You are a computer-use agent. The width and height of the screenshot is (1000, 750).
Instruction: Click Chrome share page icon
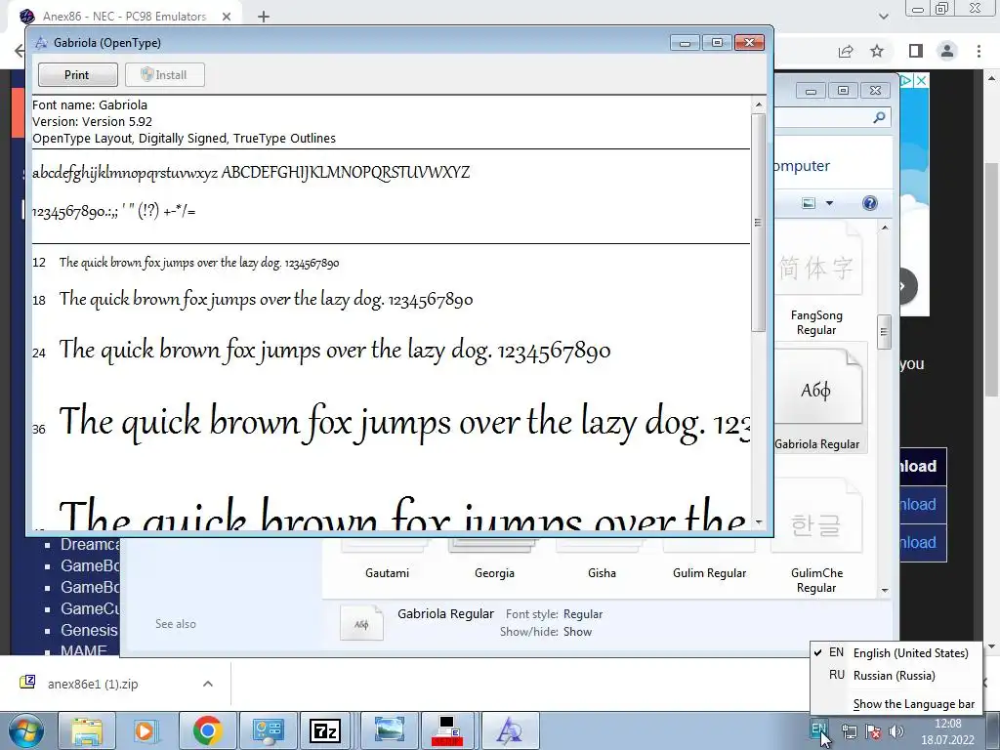point(846,51)
